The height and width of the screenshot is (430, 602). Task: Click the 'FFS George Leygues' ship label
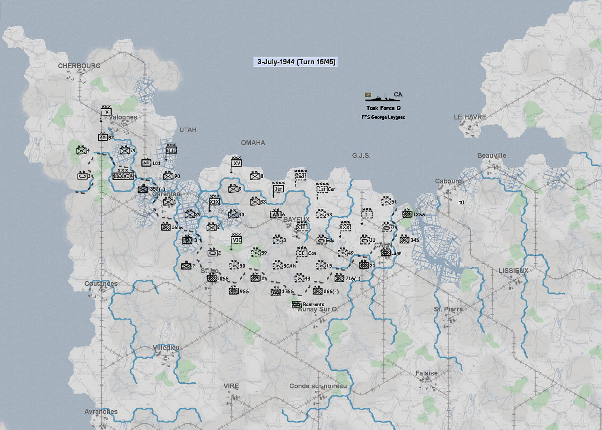click(383, 117)
